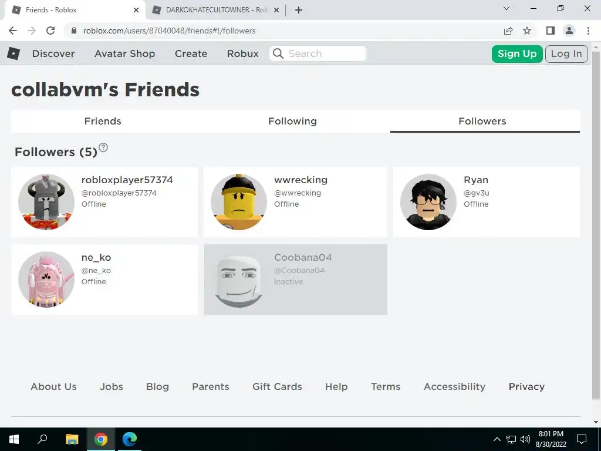The image size is (601, 451).
Task: Click the network tray icon
Action: pyautogui.click(x=511, y=439)
